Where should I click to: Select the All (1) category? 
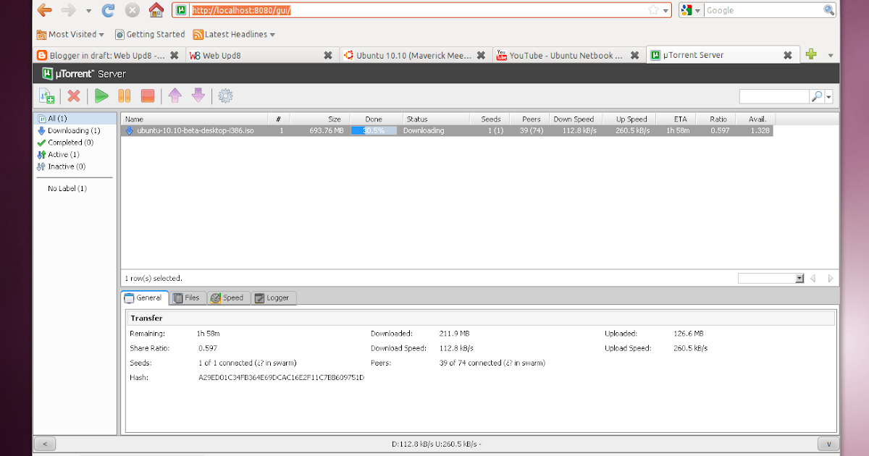click(76, 119)
